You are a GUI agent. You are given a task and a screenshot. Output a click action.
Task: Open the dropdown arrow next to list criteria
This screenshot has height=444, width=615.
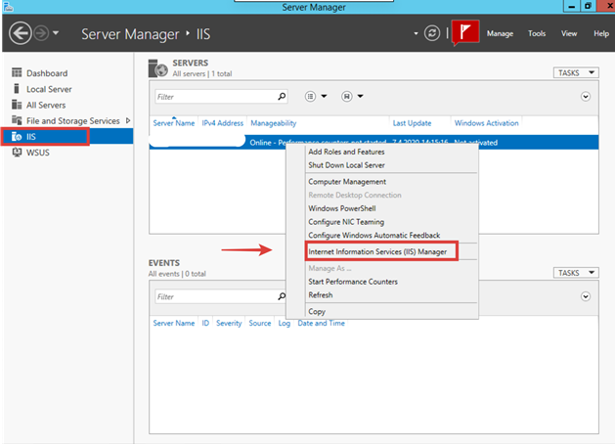[324, 96]
